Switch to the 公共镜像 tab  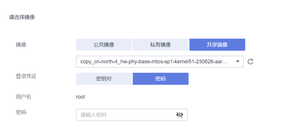coord(104,45)
